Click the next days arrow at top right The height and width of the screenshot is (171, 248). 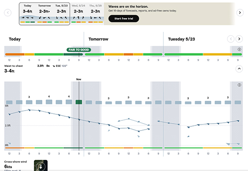[x=240, y=13]
